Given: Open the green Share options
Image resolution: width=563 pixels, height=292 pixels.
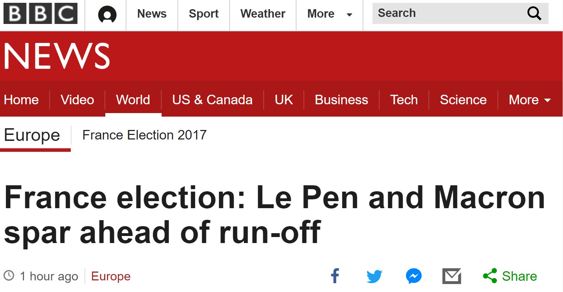Looking at the screenshot, I should 510,276.
